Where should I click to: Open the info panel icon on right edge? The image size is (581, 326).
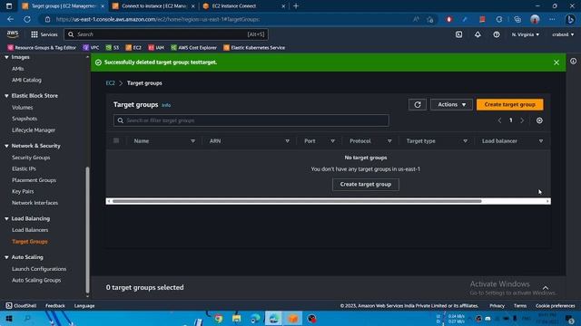[573, 62]
